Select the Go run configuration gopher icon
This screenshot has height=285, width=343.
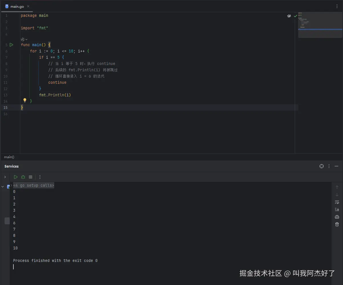(8, 186)
